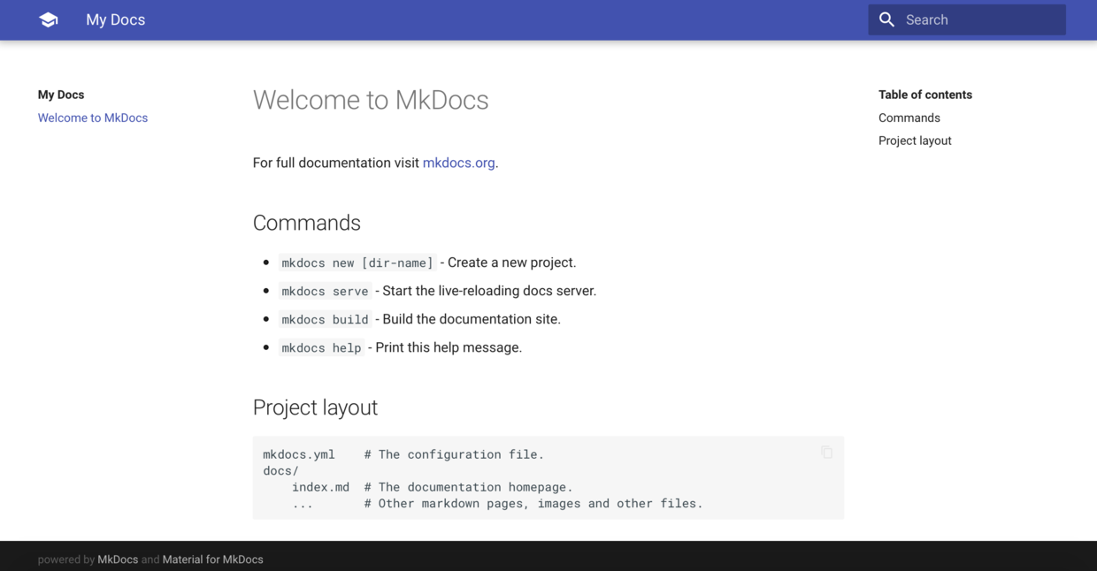Image resolution: width=1097 pixels, height=571 pixels.
Task: Click "Print this help message." description
Action: [449, 347]
